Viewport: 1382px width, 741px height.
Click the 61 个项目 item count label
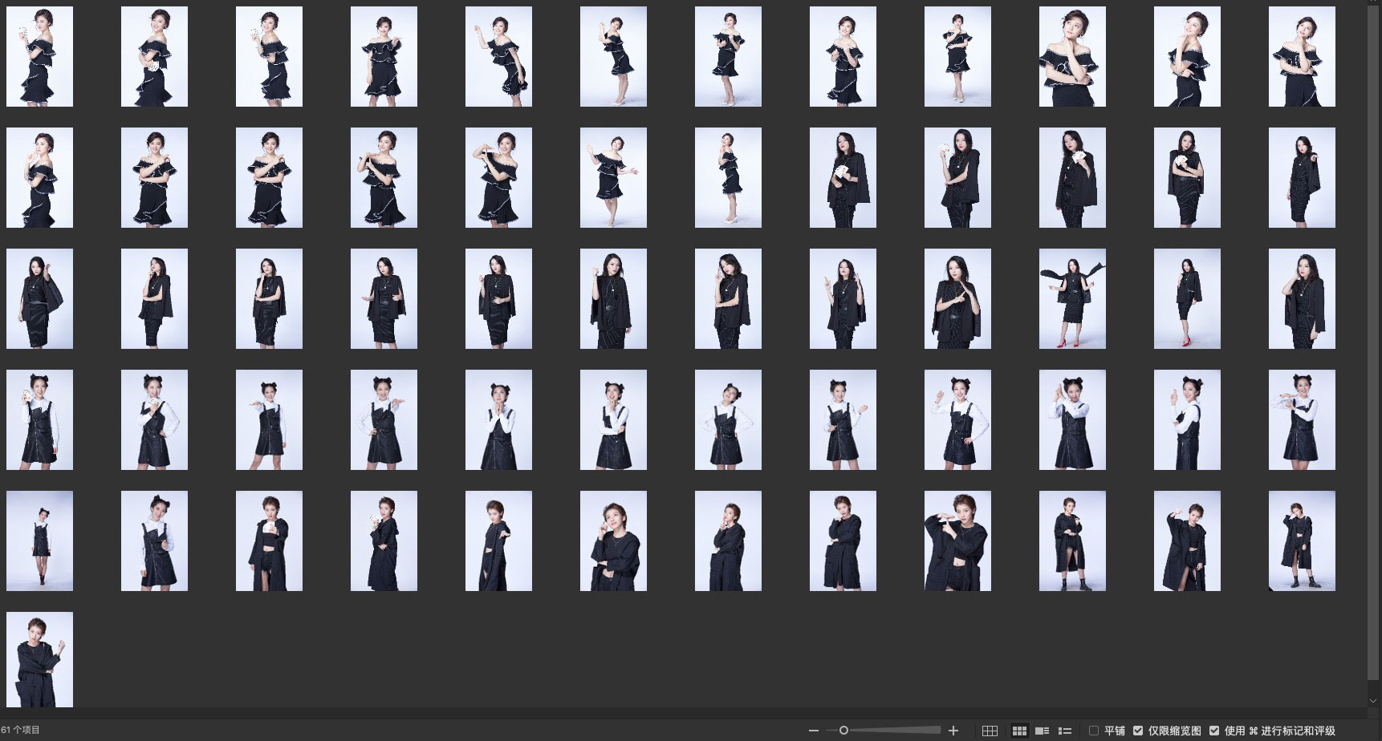pyautogui.click(x=21, y=731)
